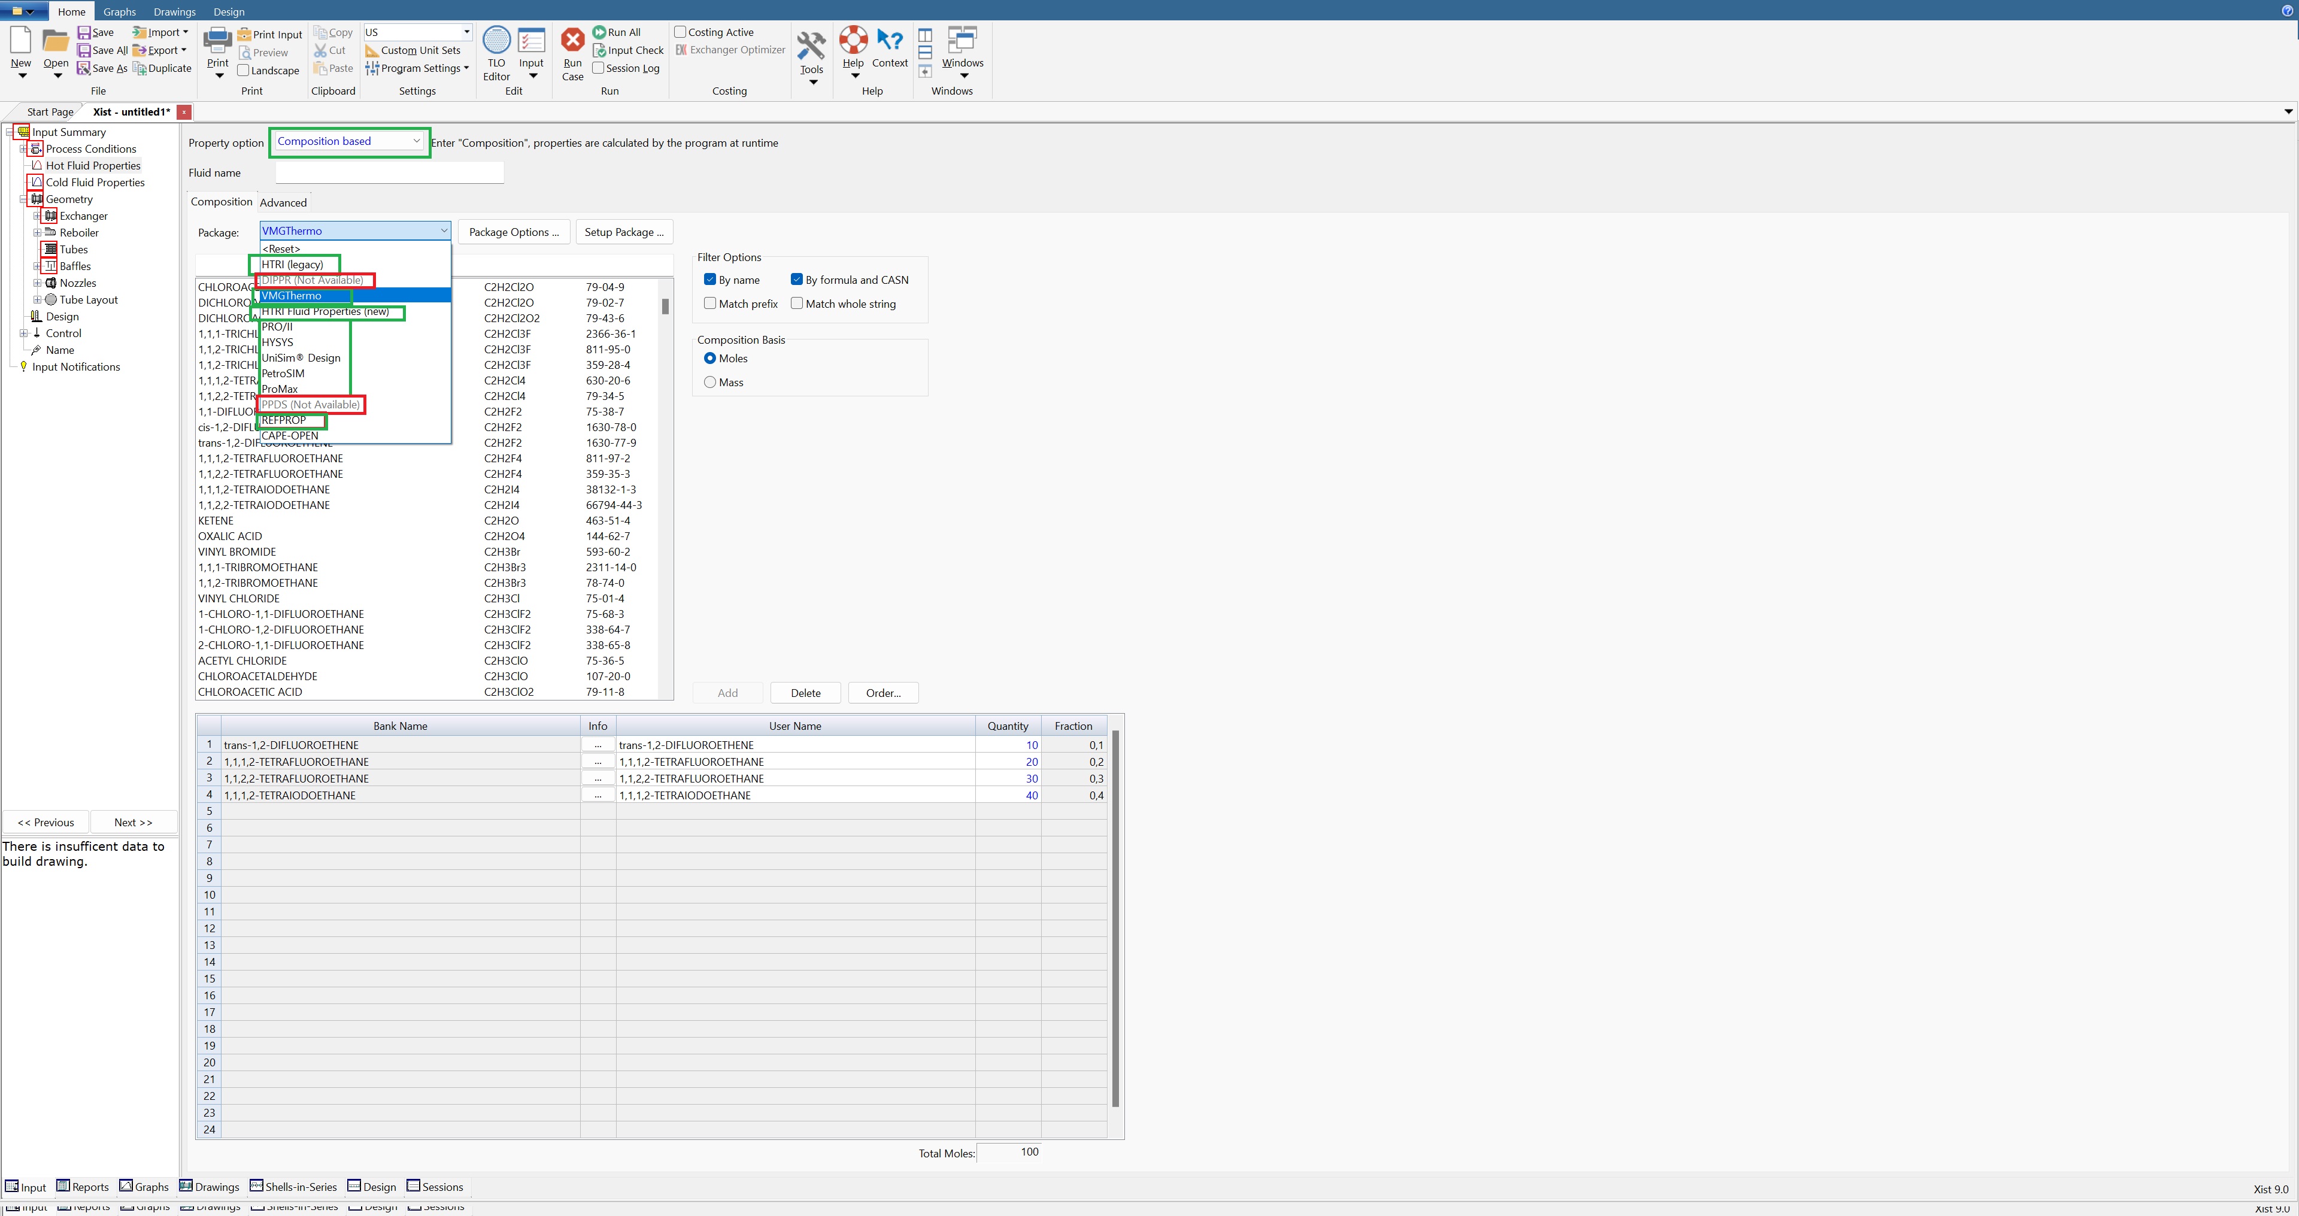Enable the Costing Active checkbox
2299x1216 pixels.
pos(680,32)
